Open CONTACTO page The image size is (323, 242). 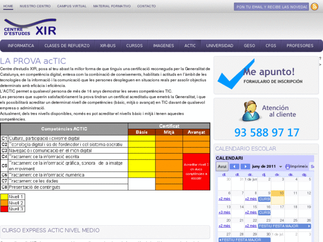[x=147, y=6]
